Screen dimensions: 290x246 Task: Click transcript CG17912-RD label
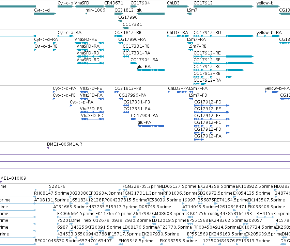click(207, 33)
